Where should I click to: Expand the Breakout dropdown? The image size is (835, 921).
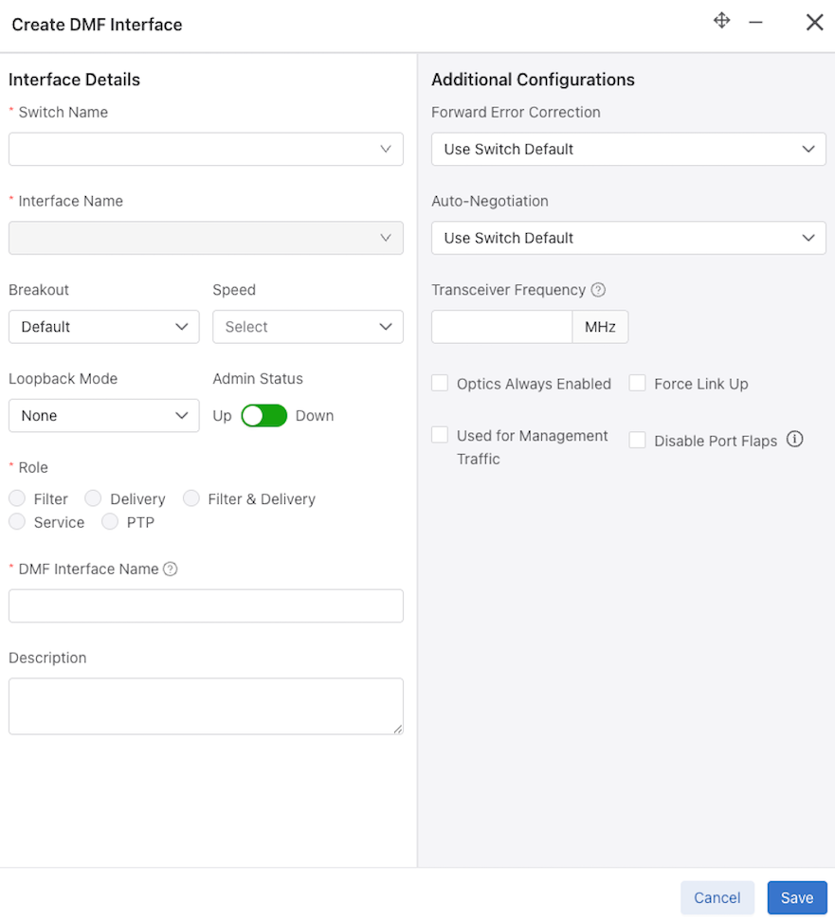coord(103,327)
